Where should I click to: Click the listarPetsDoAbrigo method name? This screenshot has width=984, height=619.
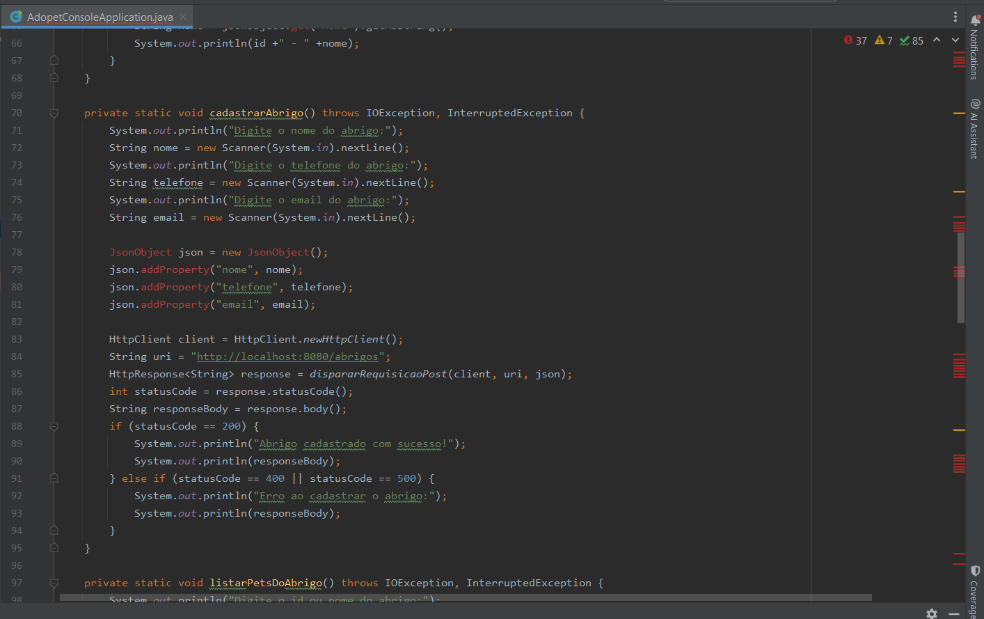point(266,583)
